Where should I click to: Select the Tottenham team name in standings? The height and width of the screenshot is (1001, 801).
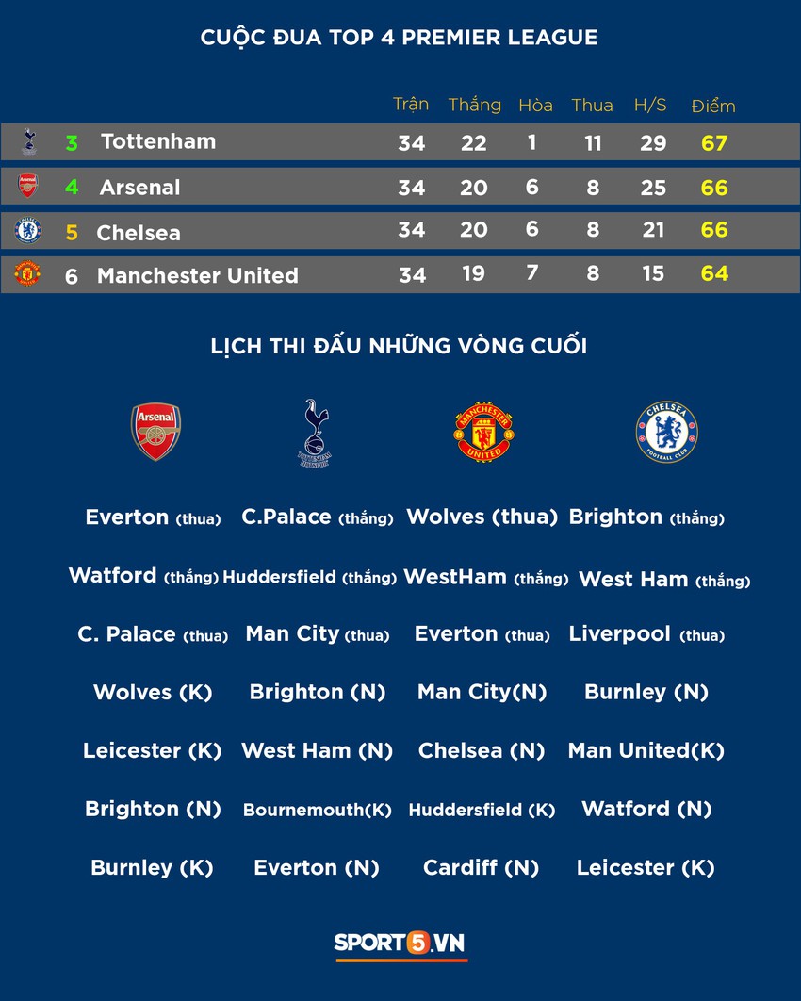coord(158,141)
